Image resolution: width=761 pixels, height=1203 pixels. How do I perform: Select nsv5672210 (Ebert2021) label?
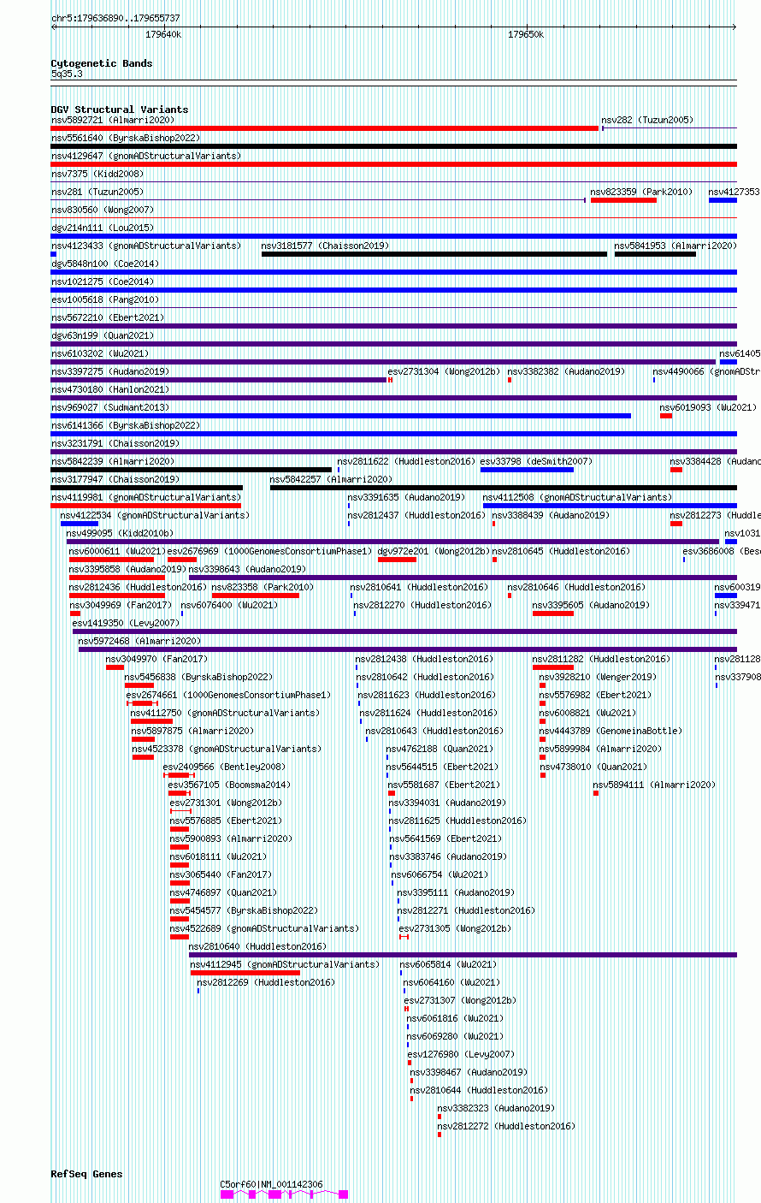coord(108,317)
